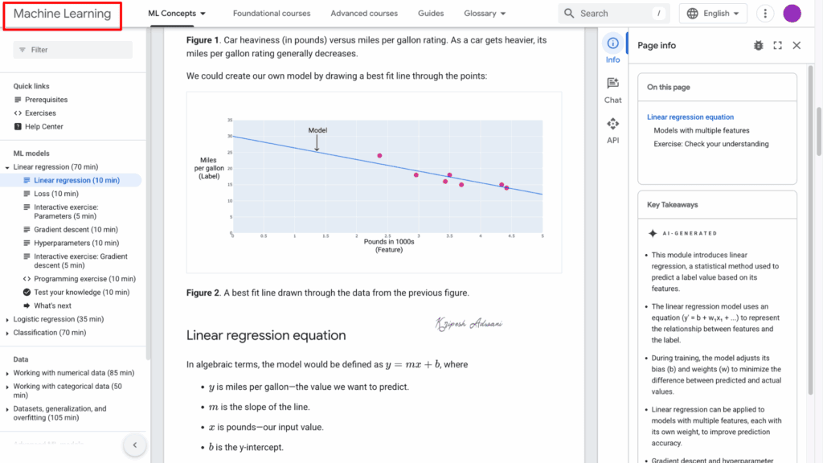Open the three-dot overflow menu
The height and width of the screenshot is (463, 823).
pos(764,13)
